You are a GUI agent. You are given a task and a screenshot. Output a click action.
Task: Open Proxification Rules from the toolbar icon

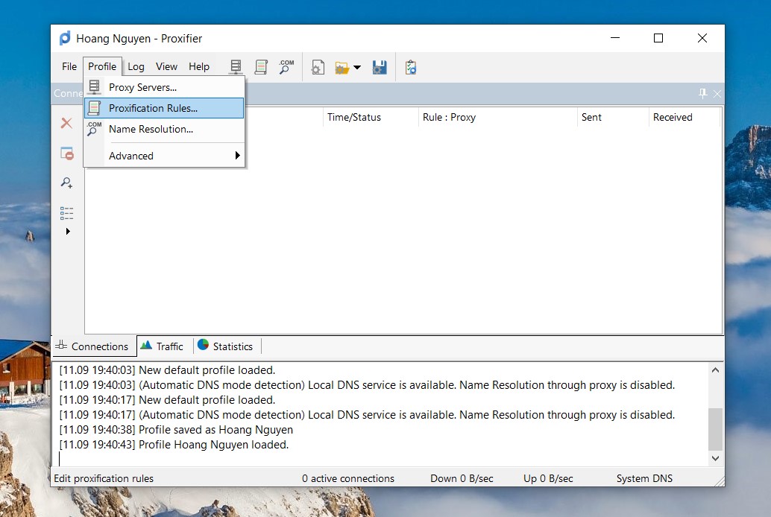261,67
